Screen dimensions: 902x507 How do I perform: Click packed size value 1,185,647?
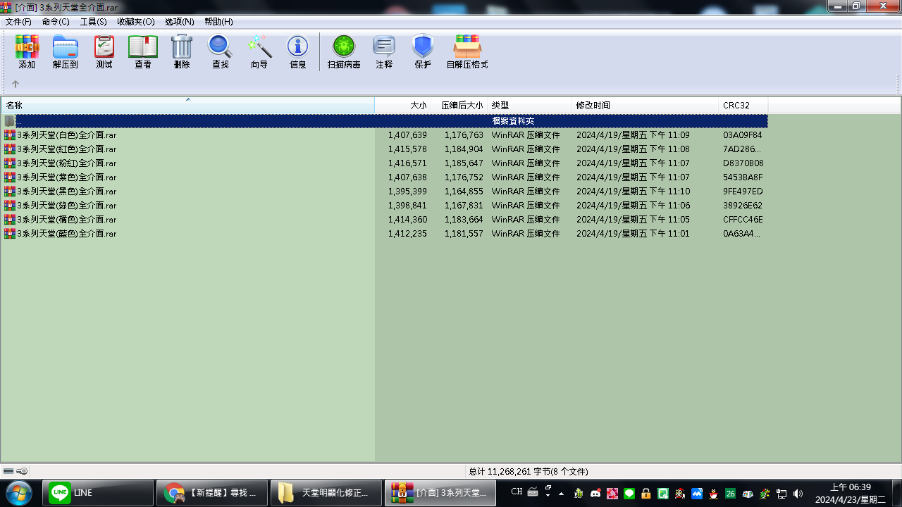click(464, 163)
